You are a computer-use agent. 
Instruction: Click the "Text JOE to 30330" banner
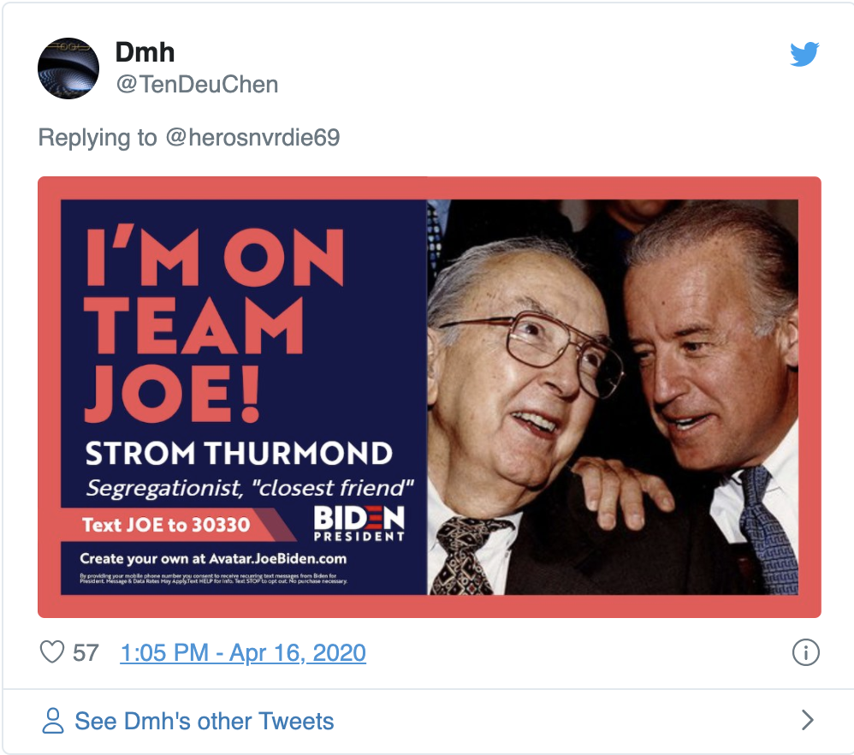(166, 523)
